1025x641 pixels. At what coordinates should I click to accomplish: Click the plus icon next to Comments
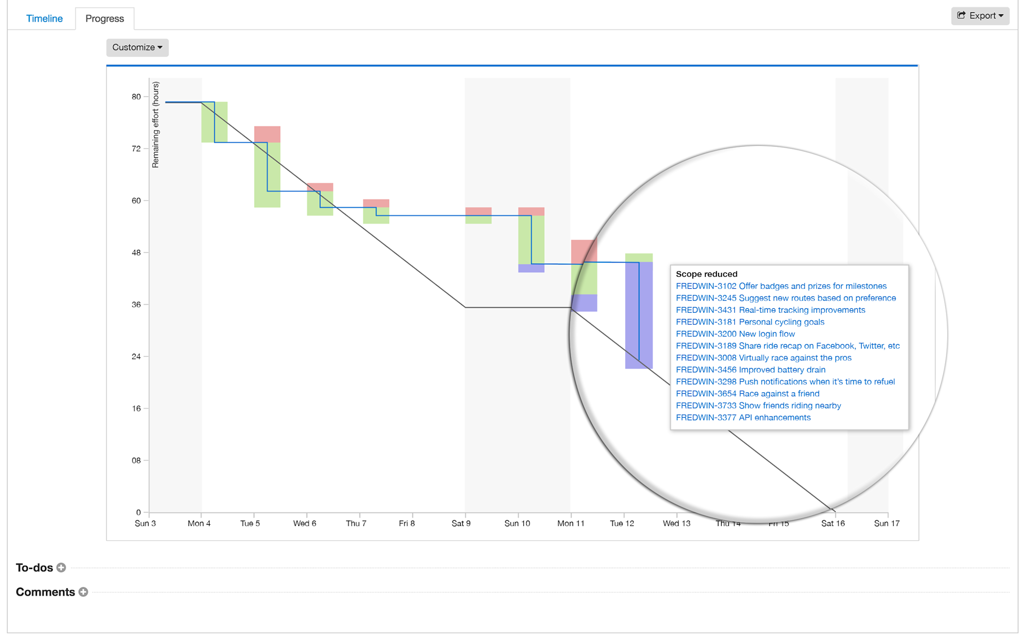click(x=84, y=592)
